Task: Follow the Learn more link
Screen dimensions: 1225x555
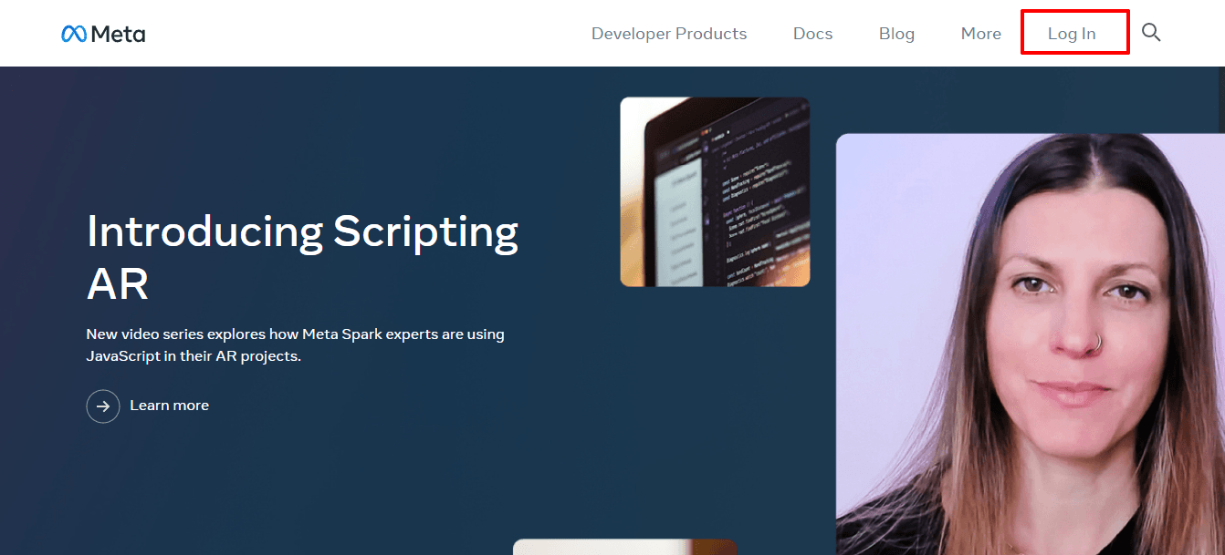Action: (x=169, y=406)
